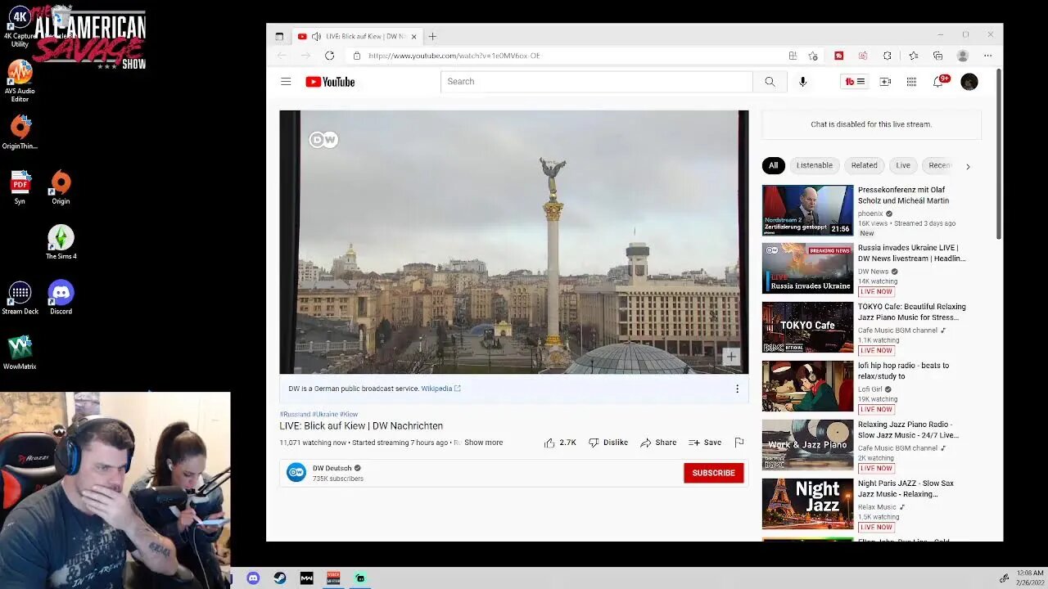
Task: Click the plus icon on the video corner
Action: (x=730, y=357)
